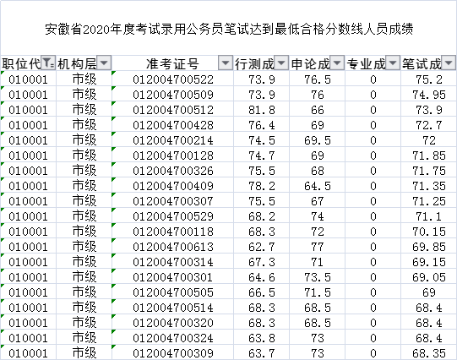Click the written score cell 74.95
This screenshot has height=360, width=457.
(429, 95)
